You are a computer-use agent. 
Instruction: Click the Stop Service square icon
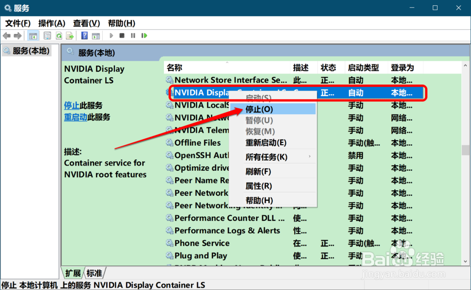coord(122,36)
